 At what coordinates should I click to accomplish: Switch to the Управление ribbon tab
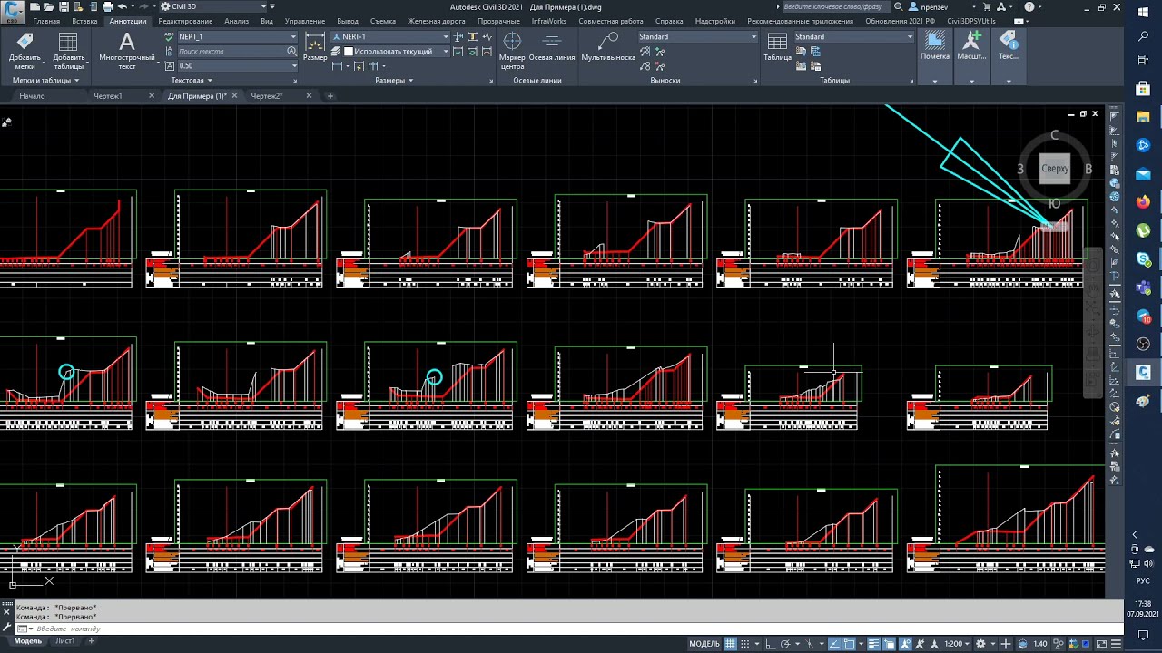pos(304,21)
